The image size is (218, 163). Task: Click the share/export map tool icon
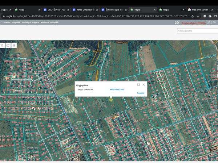click(x=8, y=45)
